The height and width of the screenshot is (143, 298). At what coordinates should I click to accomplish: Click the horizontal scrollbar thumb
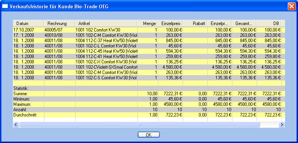[139, 125]
